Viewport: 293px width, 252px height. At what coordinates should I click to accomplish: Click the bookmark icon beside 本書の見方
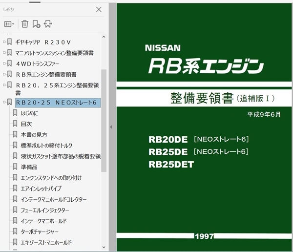coord(15,134)
